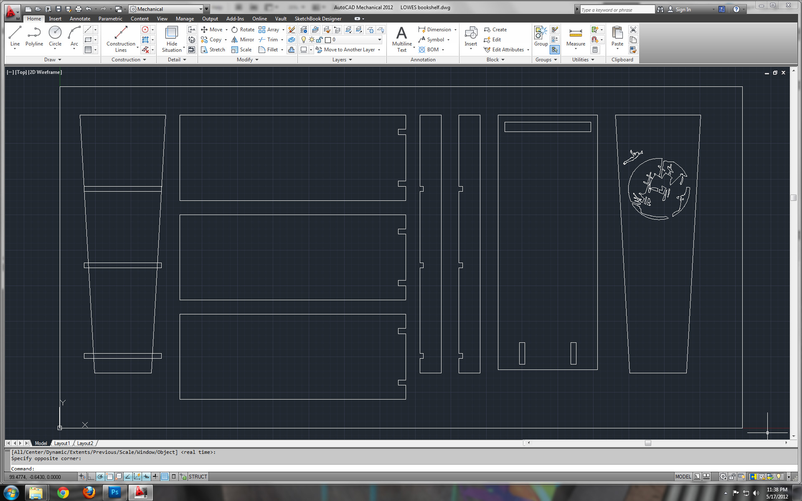Select the Arc draw tool

[74, 37]
